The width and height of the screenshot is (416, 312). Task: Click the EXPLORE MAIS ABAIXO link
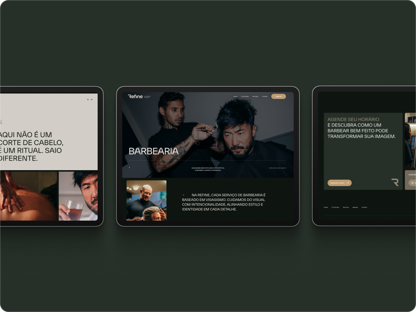[277, 168]
